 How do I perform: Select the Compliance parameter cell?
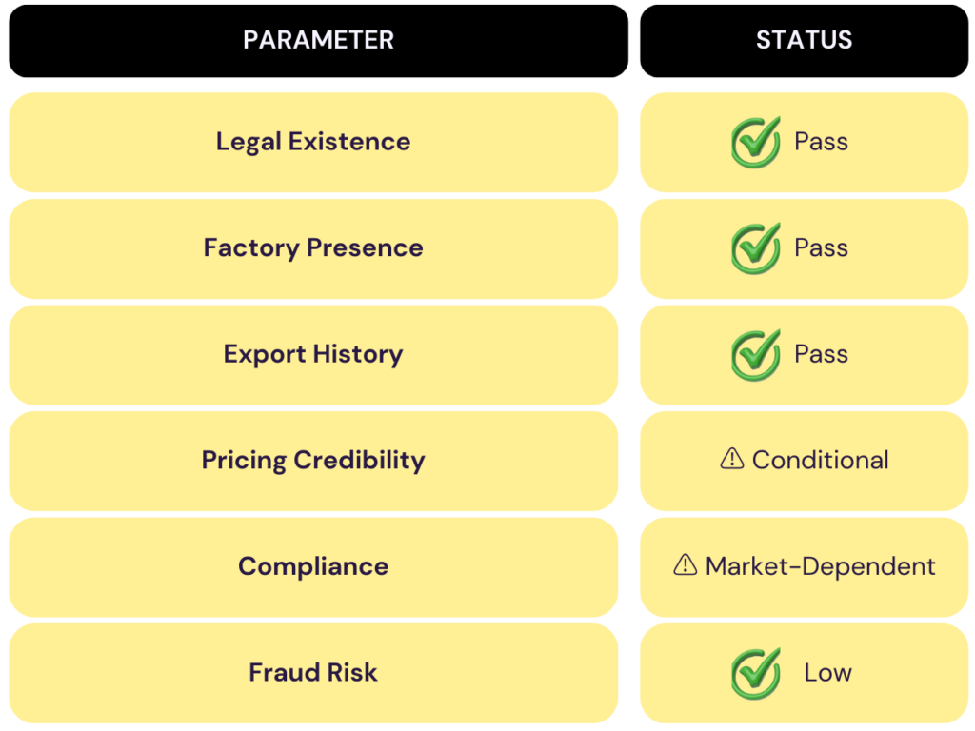point(313,567)
